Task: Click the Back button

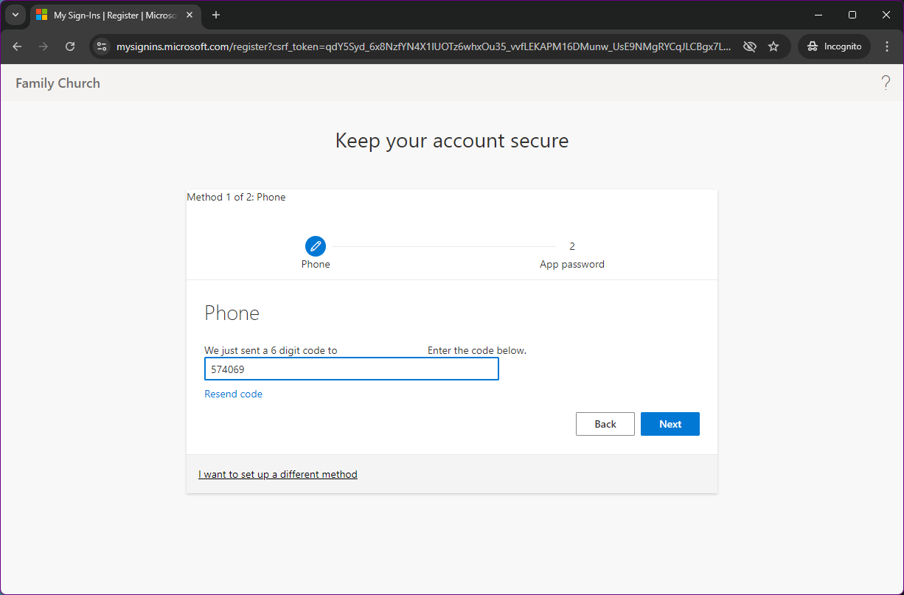Action: pyautogui.click(x=605, y=424)
